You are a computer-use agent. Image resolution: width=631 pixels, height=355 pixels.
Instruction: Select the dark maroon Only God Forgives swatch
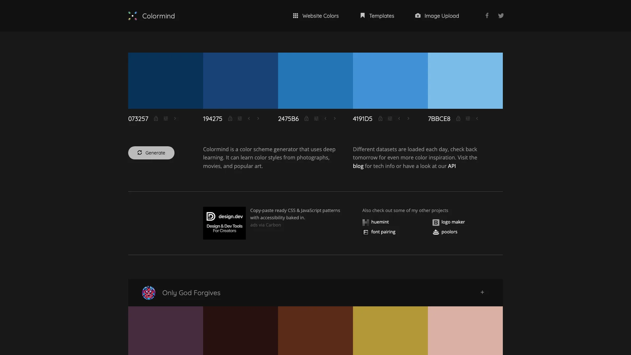[x=241, y=331]
